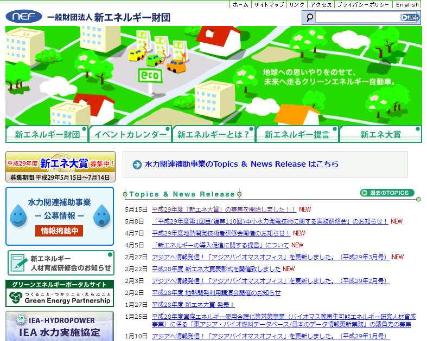Image resolution: width=427 pixels, height=341 pixels.
Task: Open 平成28年度 新エネ大賞 発表! link
Action: click(x=193, y=305)
